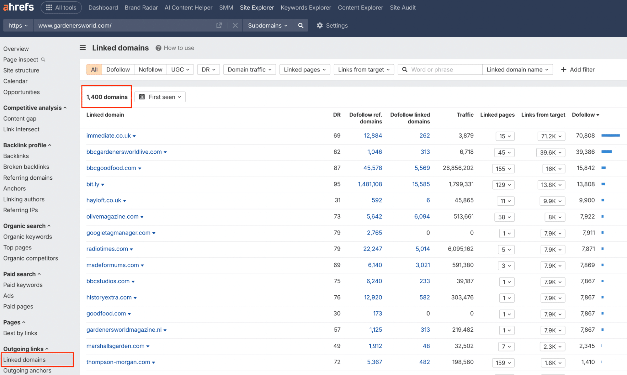Open the Subdomains mode dropdown
627x375 pixels.
[267, 25]
